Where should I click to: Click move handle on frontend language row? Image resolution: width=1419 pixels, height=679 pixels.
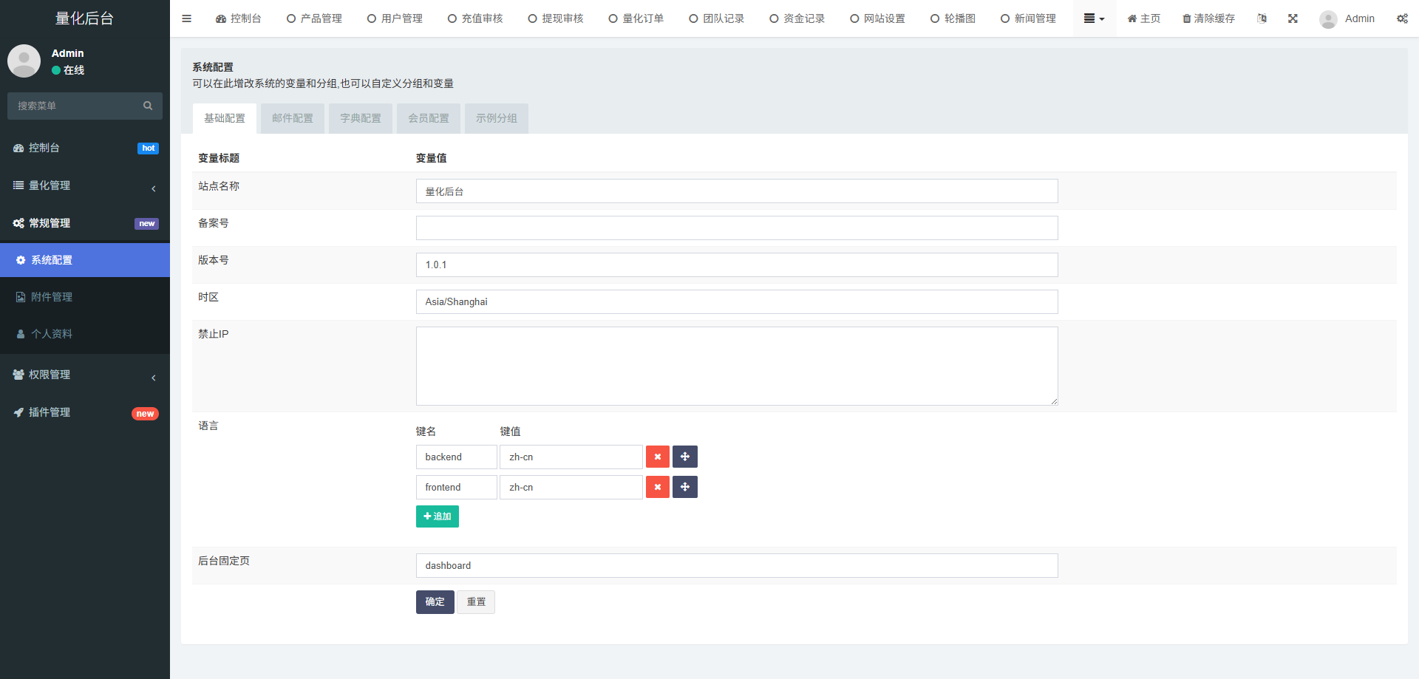point(685,487)
